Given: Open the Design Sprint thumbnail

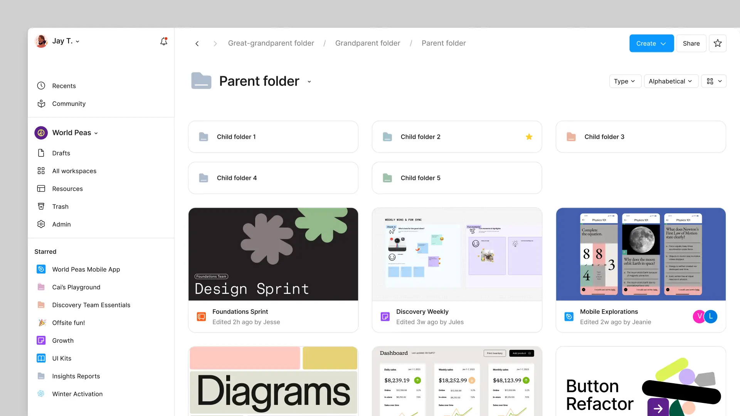Looking at the screenshot, I should (273, 254).
